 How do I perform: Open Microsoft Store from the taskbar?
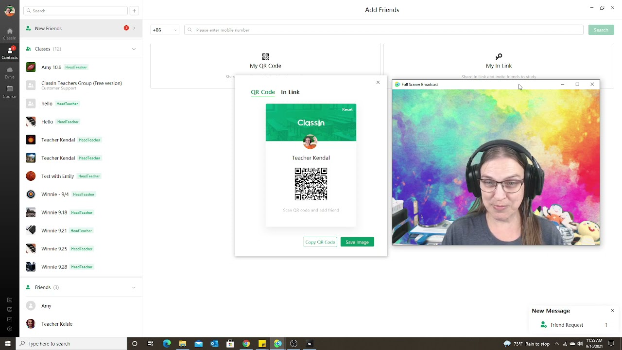pyautogui.click(x=230, y=344)
